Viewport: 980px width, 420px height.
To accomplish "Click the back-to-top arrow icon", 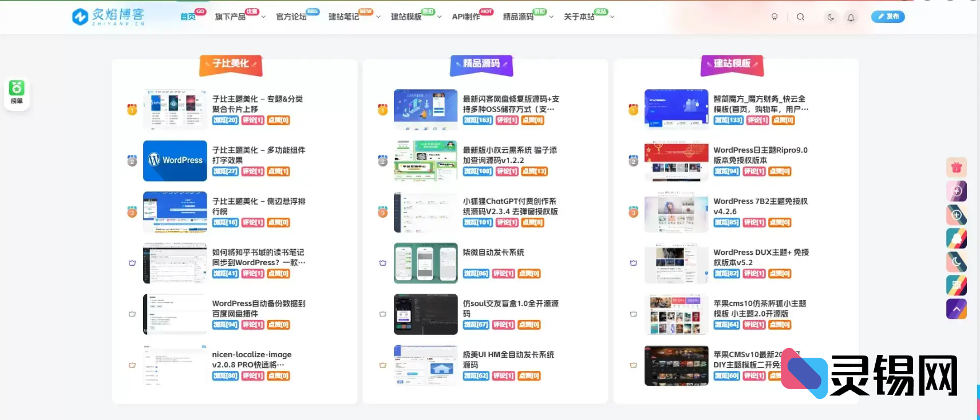I will tap(956, 309).
